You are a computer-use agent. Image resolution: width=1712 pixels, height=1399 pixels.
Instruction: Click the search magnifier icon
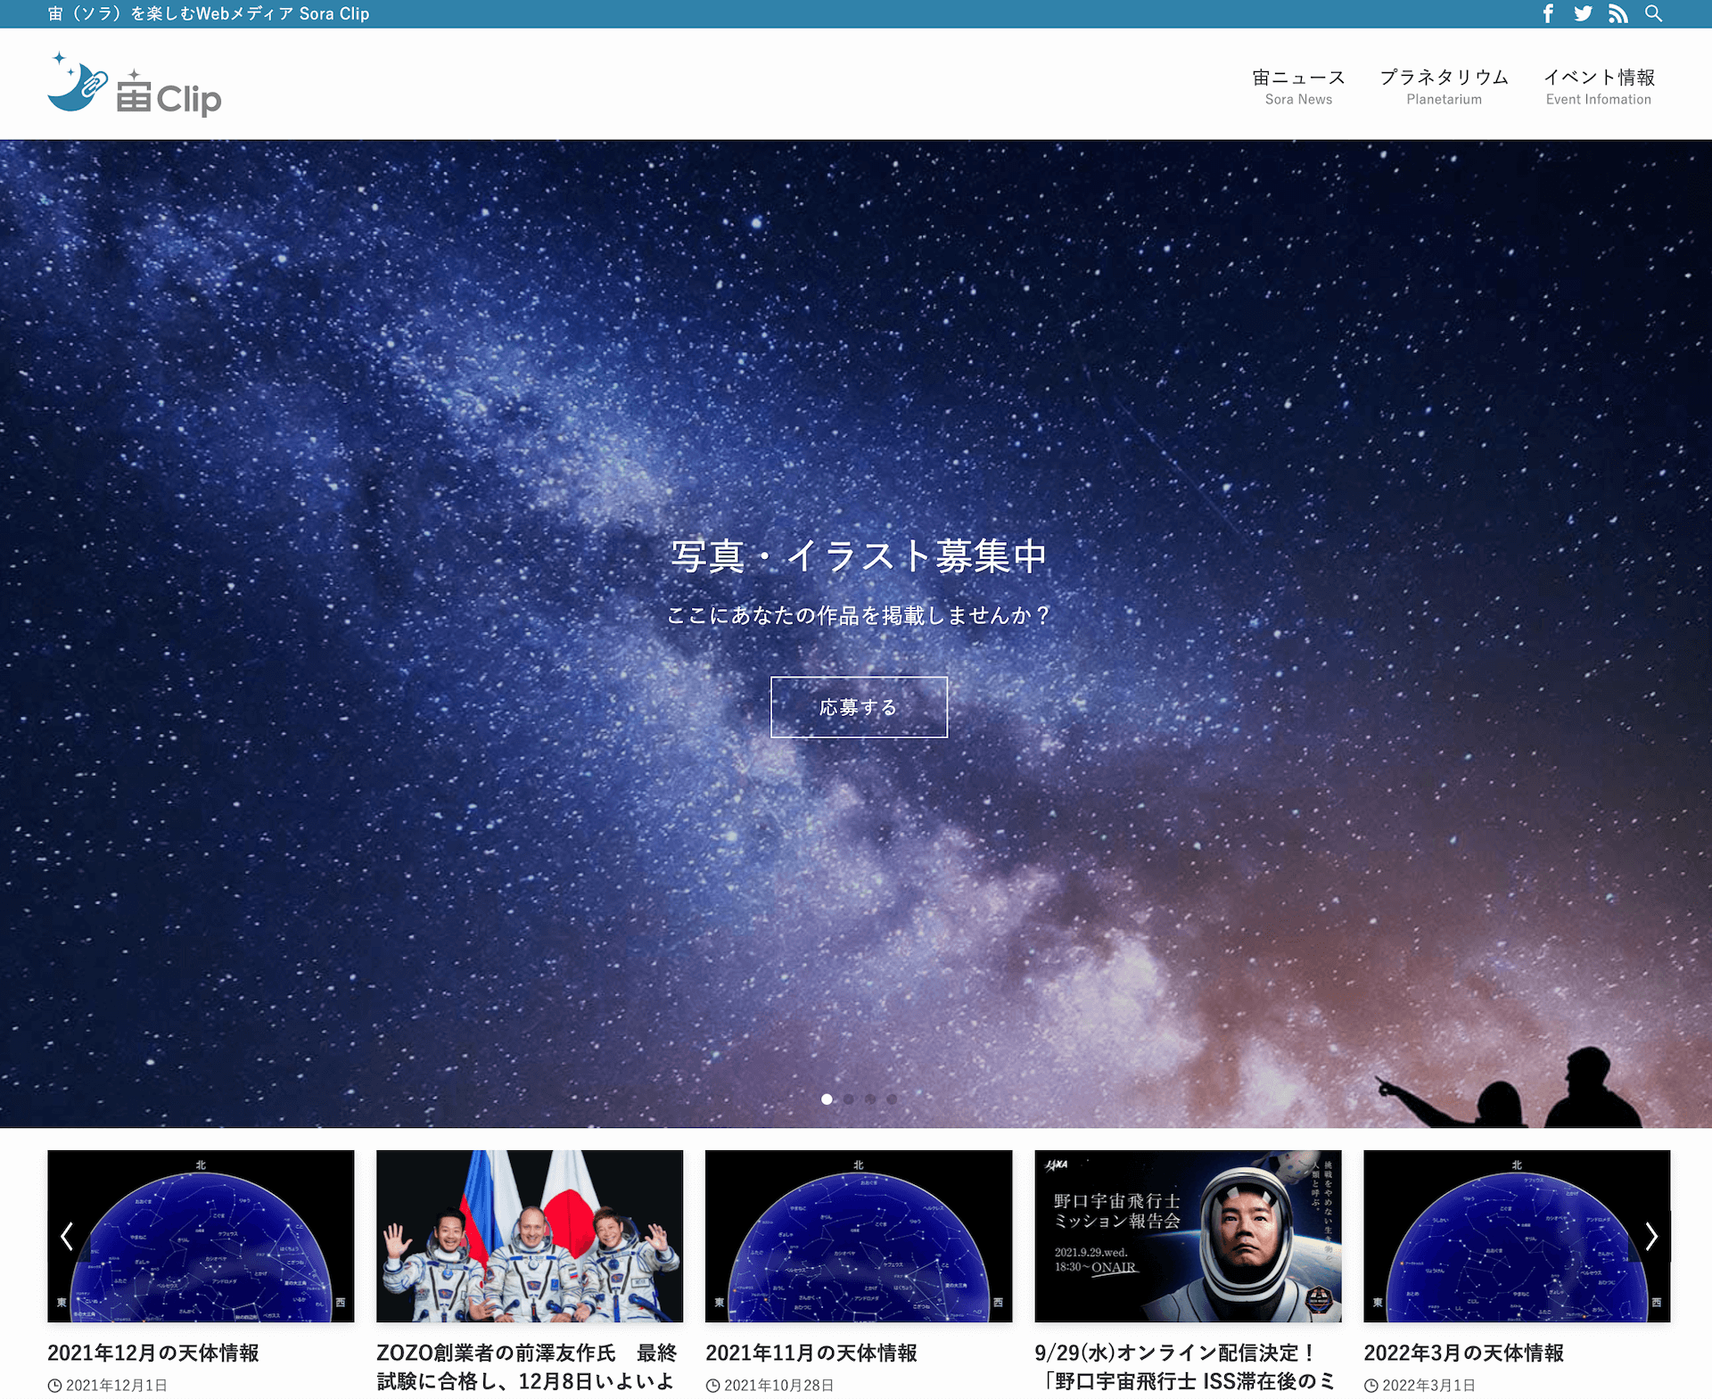point(1653,13)
